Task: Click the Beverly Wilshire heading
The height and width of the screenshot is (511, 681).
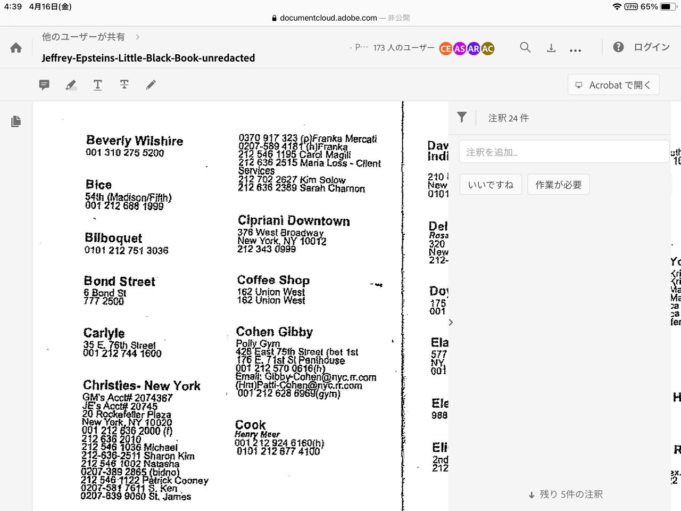Action: pos(135,141)
